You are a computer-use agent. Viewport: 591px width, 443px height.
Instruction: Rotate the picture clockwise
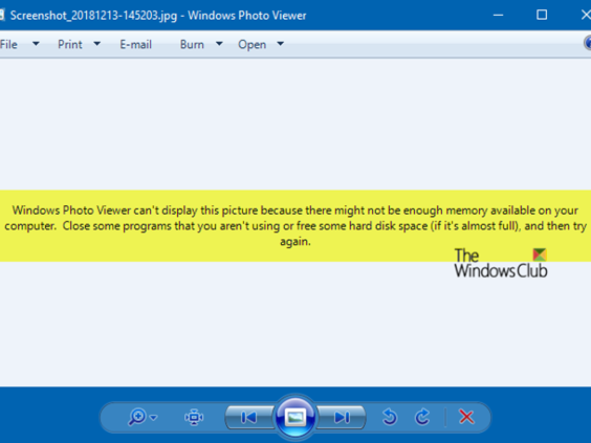pos(422,417)
